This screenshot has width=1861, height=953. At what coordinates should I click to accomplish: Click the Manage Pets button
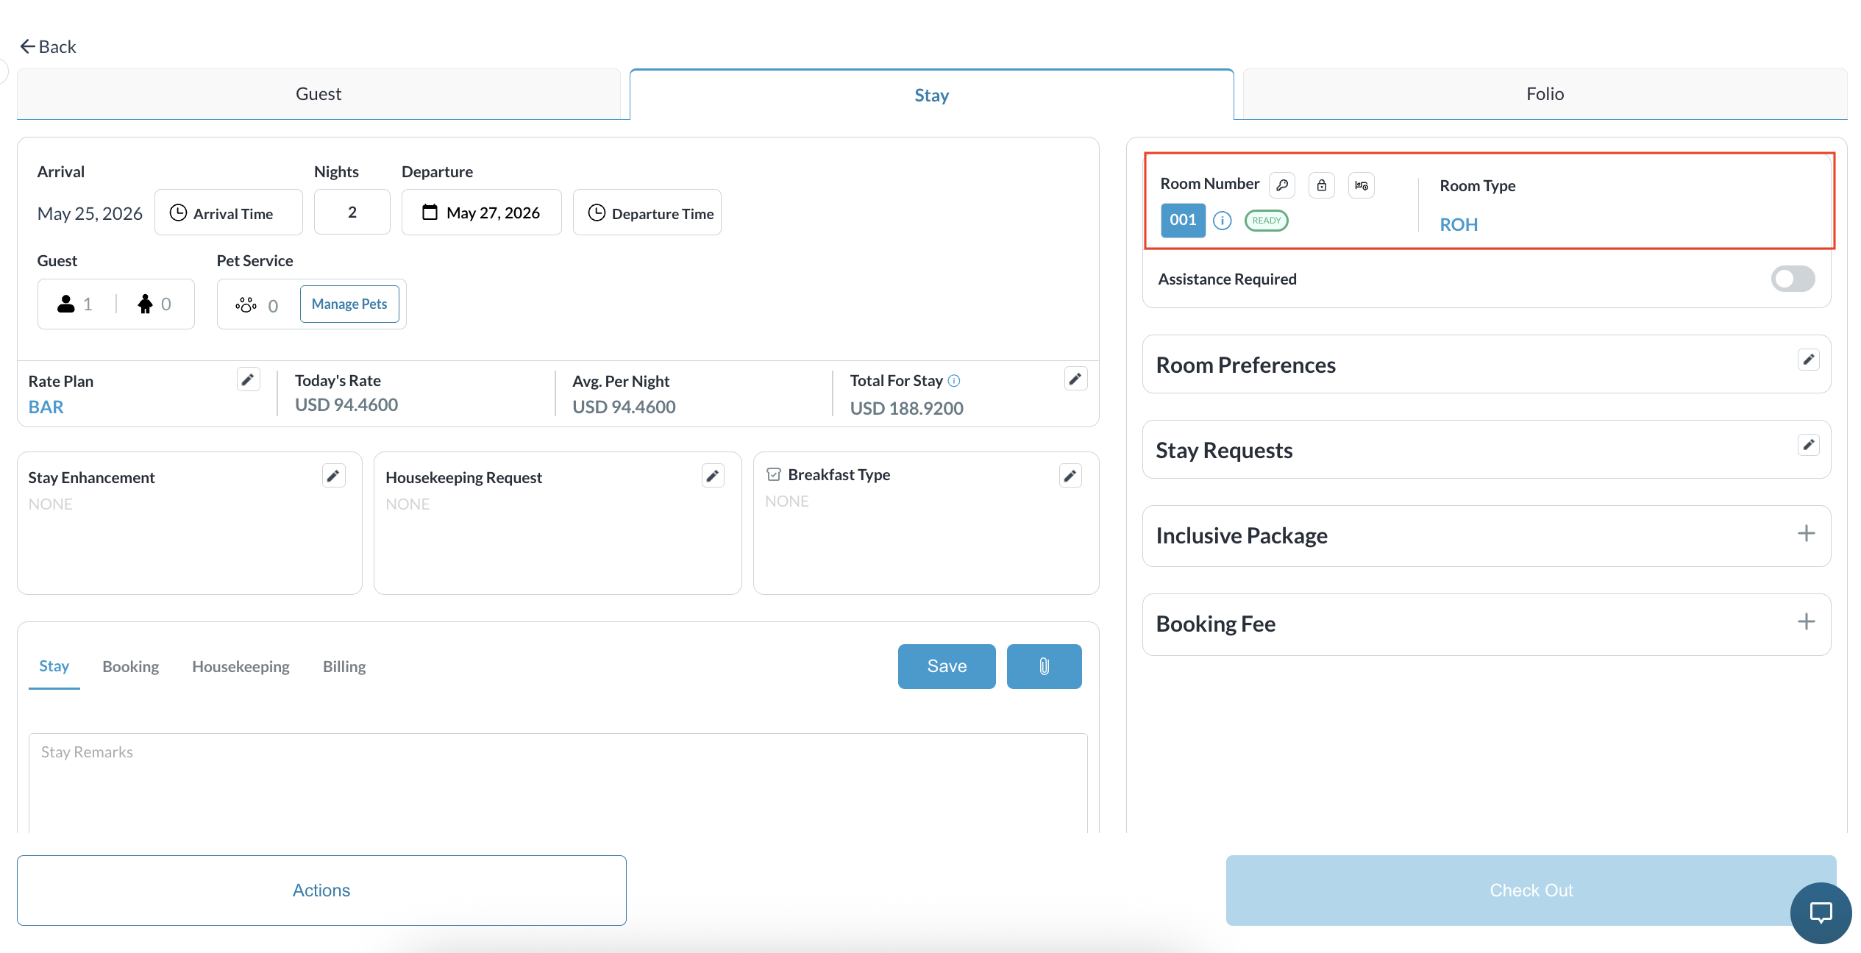[349, 304]
